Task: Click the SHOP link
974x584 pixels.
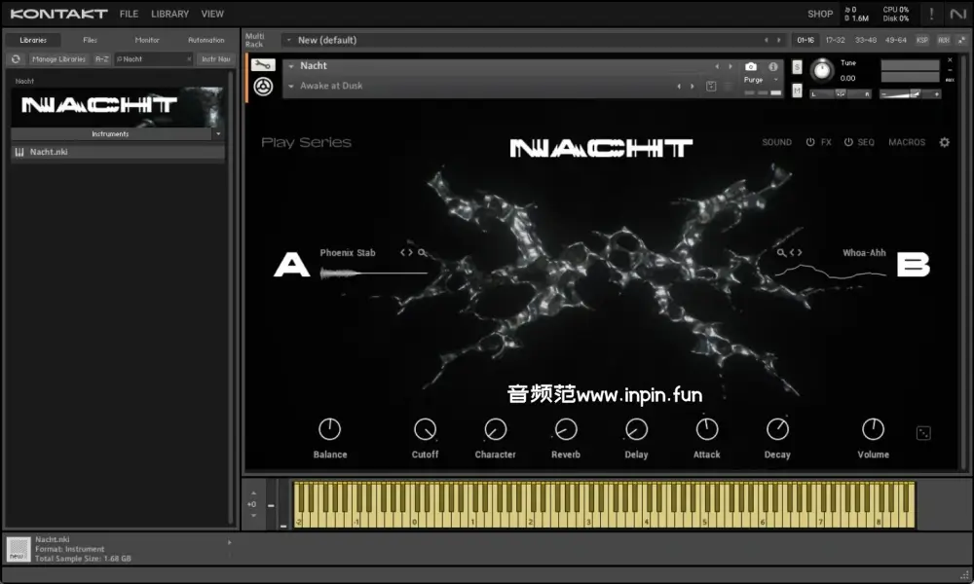Action: click(820, 14)
